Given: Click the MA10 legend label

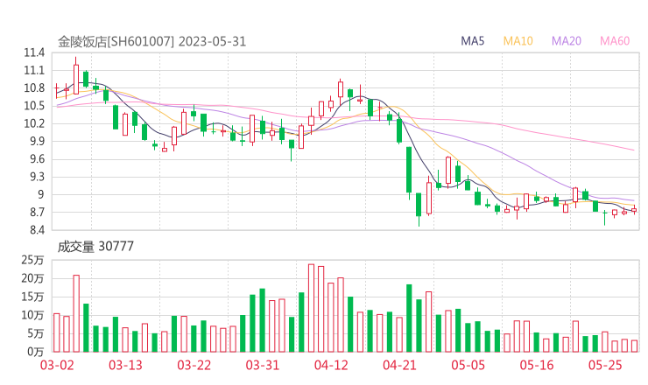Looking at the screenshot, I should (x=518, y=41).
